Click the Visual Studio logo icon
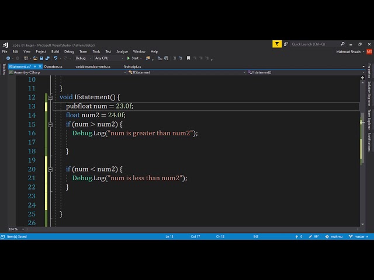The height and width of the screenshot is (280, 374). point(5,45)
